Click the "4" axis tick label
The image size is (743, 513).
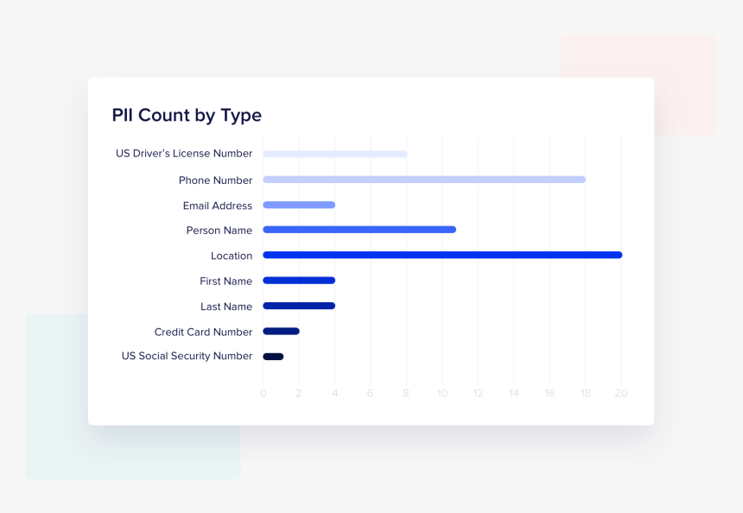[335, 393]
